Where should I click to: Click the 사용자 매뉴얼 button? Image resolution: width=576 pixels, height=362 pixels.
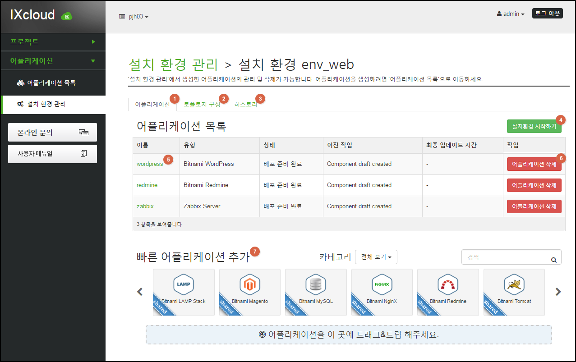coord(52,154)
